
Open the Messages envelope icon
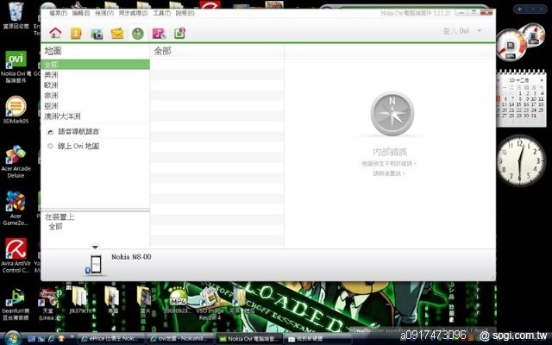click(117, 34)
